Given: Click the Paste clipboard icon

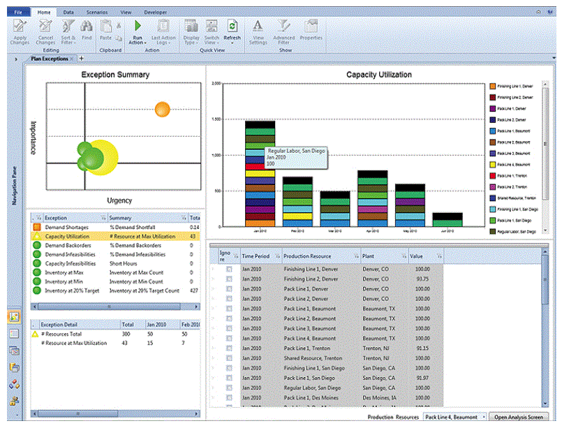Looking at the screenshot, I should [x=105, y=26].
